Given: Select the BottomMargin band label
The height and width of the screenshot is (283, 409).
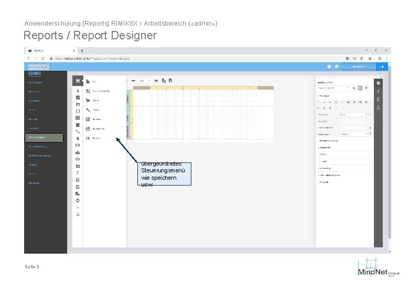Looking at the screenshot, I should pos(128,132).
